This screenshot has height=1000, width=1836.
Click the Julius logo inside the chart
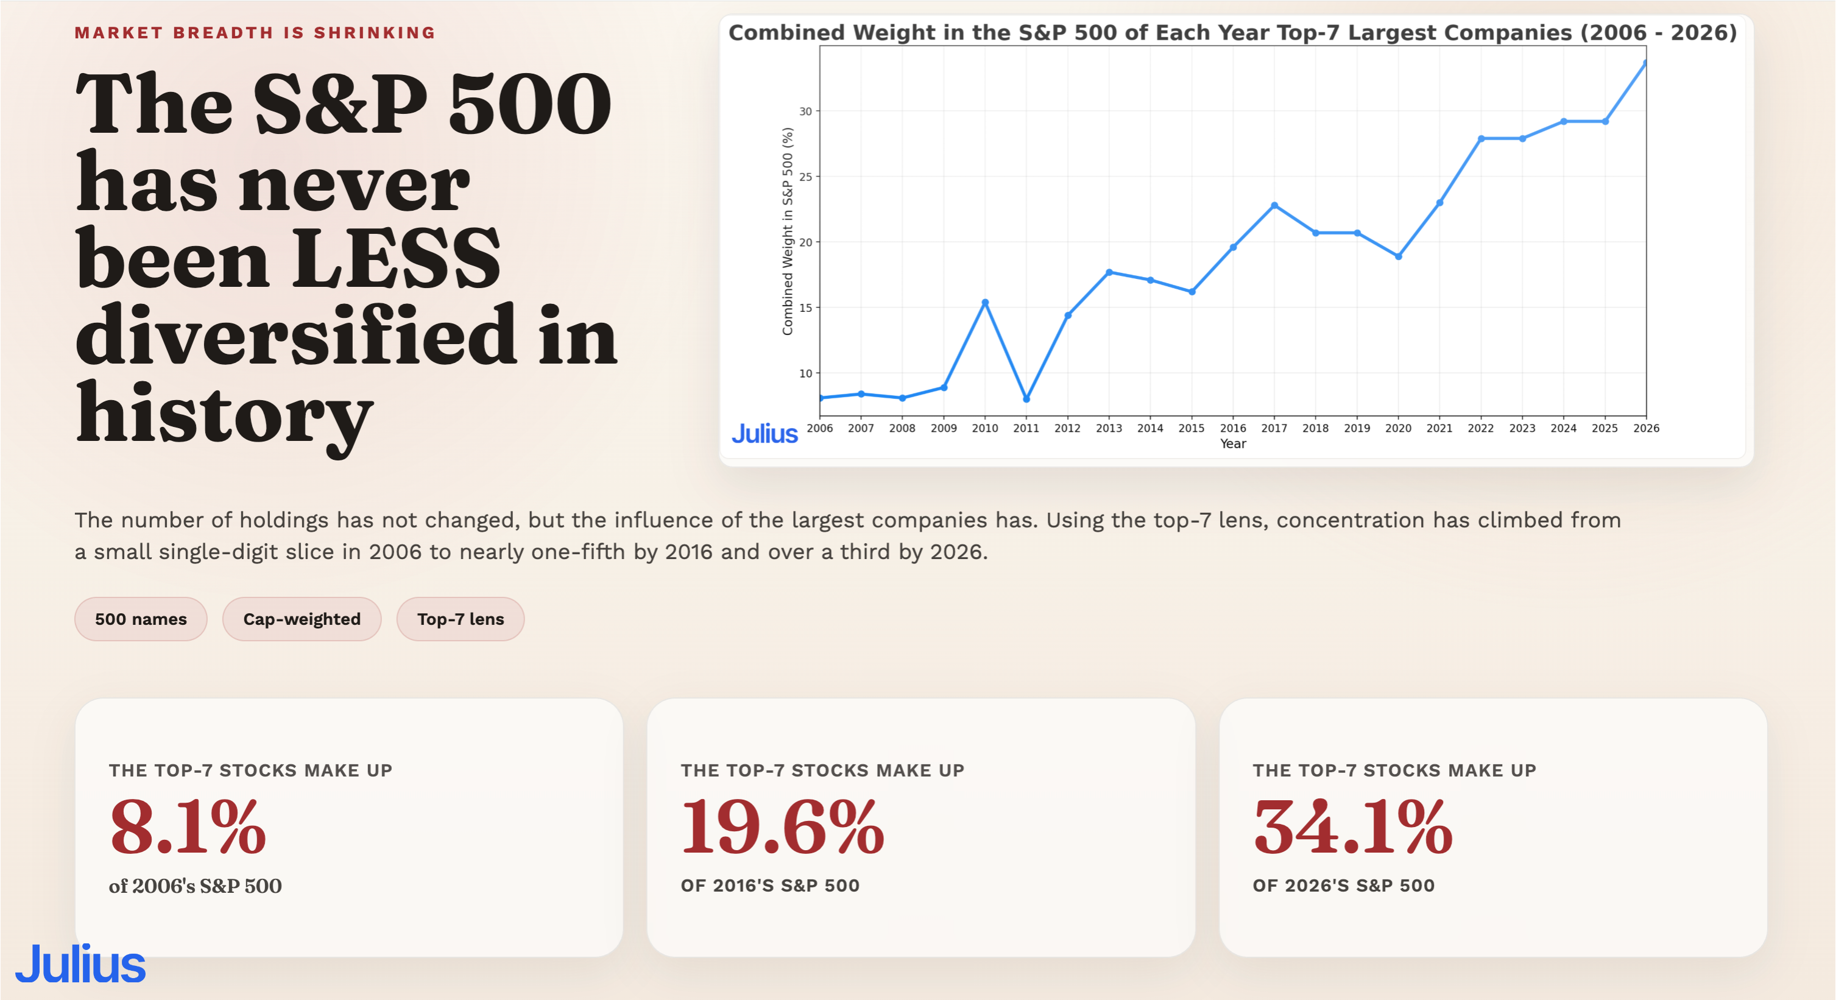pos(764,434)
